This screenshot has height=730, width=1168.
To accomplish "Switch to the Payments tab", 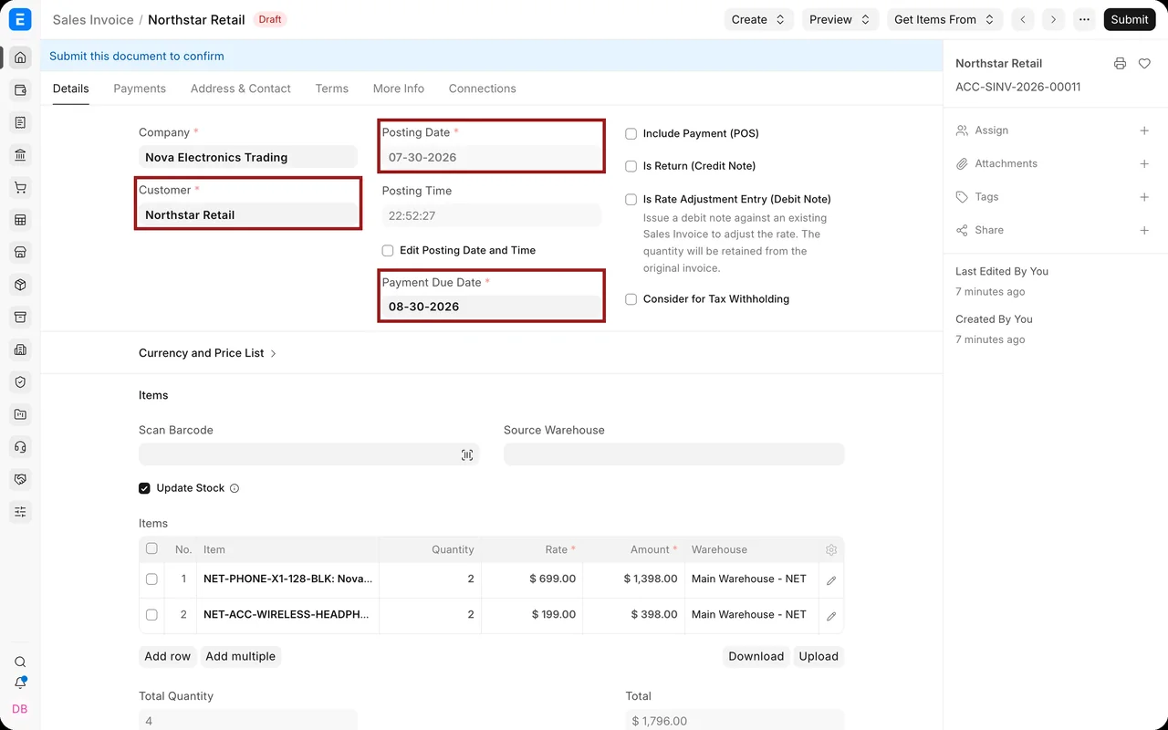I will pyautogui.click(x=140, y=89).
